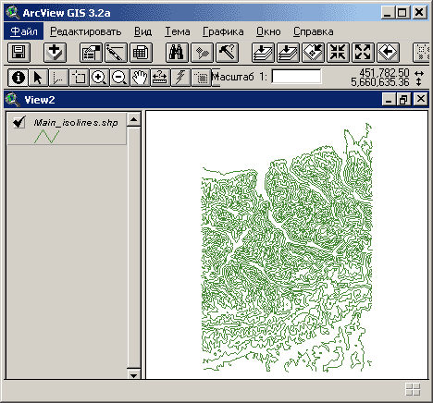Viewport: 433px width, 403px height.
Task: Click the green line symbol of Main_isolines
Action: click(x=46, y=137)
